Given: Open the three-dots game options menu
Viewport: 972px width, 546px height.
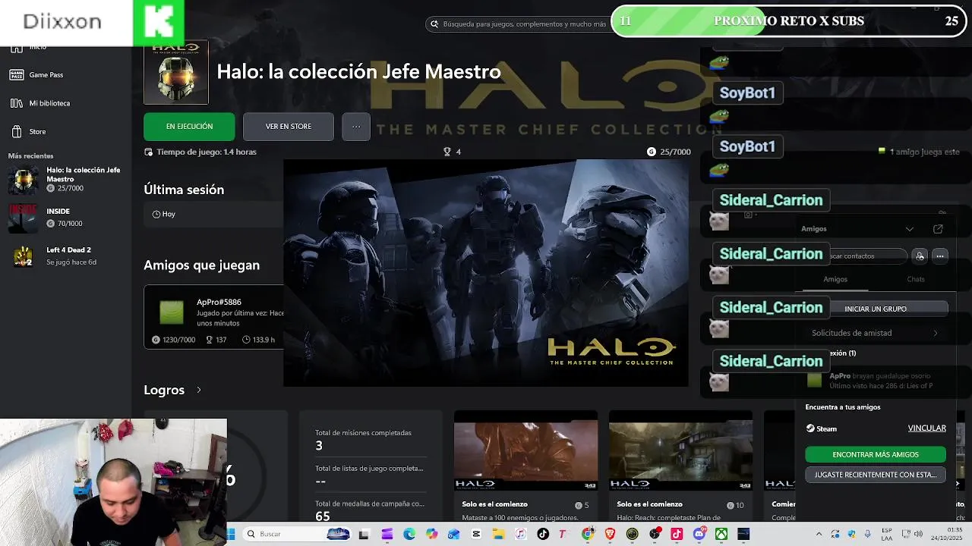Looking at the screenshot, I should click(x=356, y=127).
